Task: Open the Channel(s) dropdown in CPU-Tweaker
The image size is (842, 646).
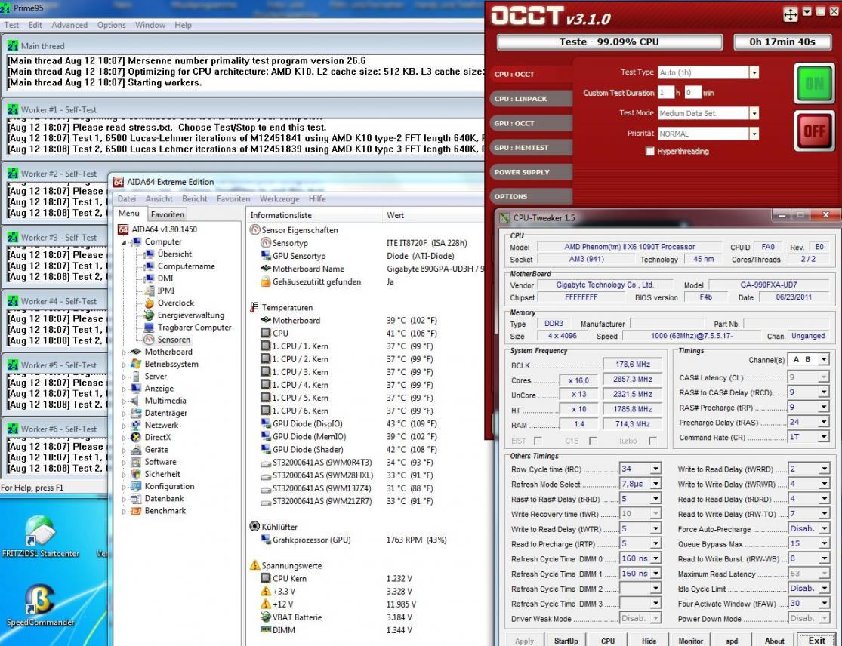Action: point(823,359)
